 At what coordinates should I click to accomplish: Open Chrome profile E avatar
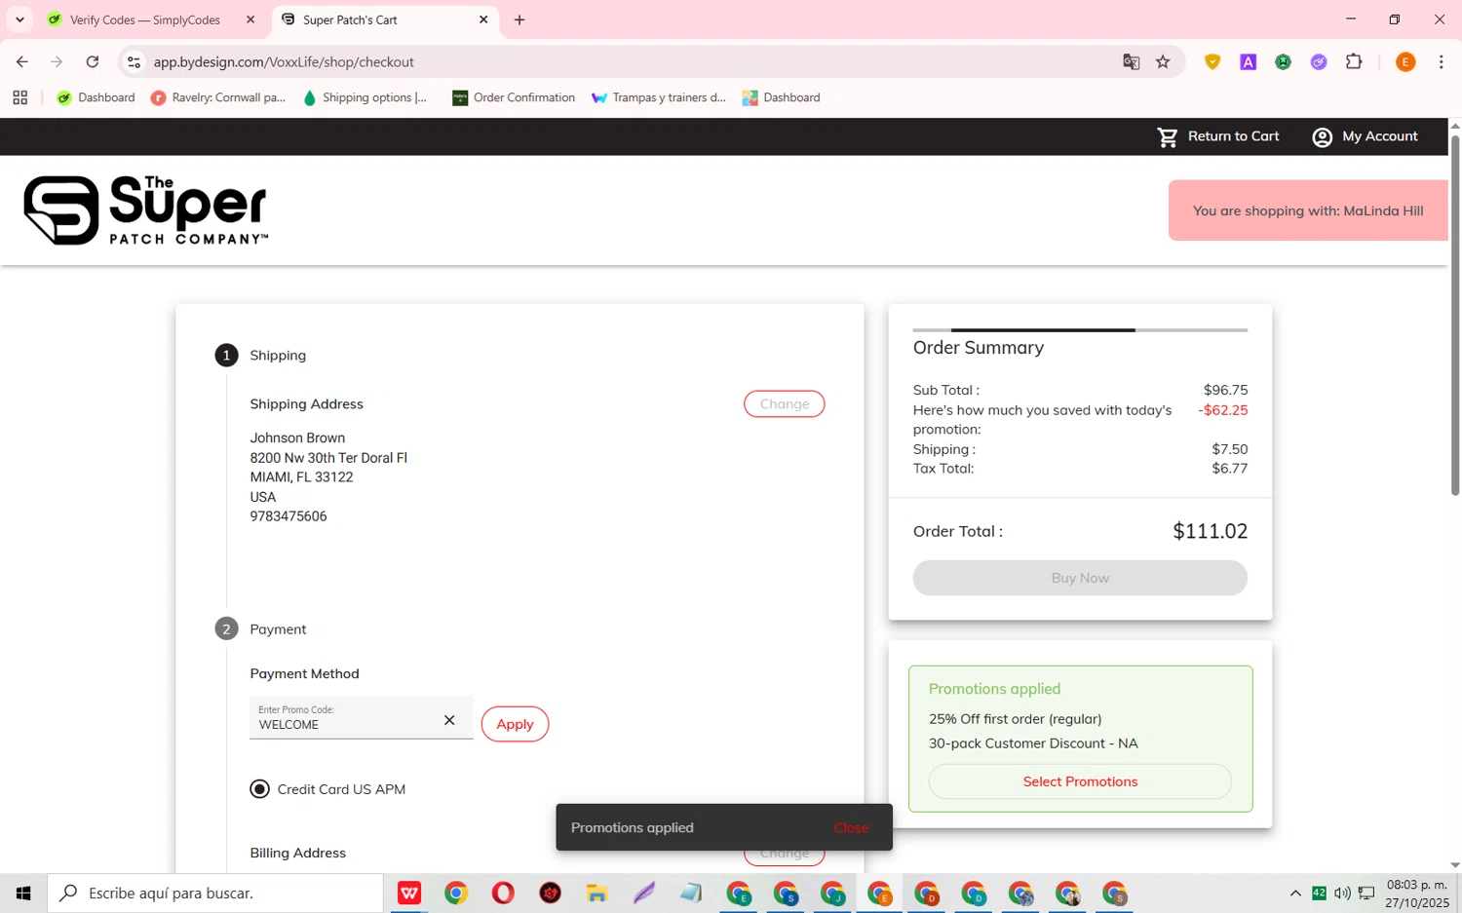coord(1405,61)
